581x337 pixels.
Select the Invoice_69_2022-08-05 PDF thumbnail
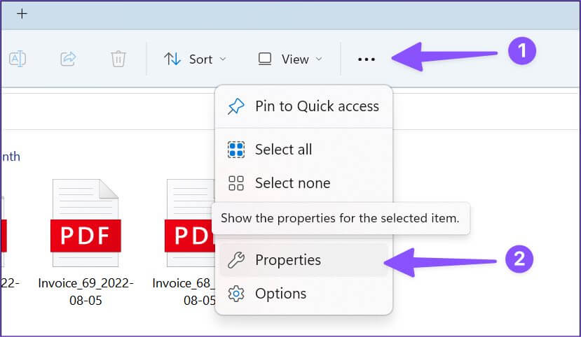[86, 223]
